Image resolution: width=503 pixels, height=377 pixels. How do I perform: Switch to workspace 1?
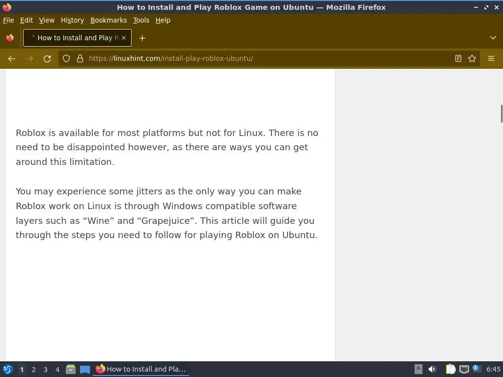tap(22, 369)
